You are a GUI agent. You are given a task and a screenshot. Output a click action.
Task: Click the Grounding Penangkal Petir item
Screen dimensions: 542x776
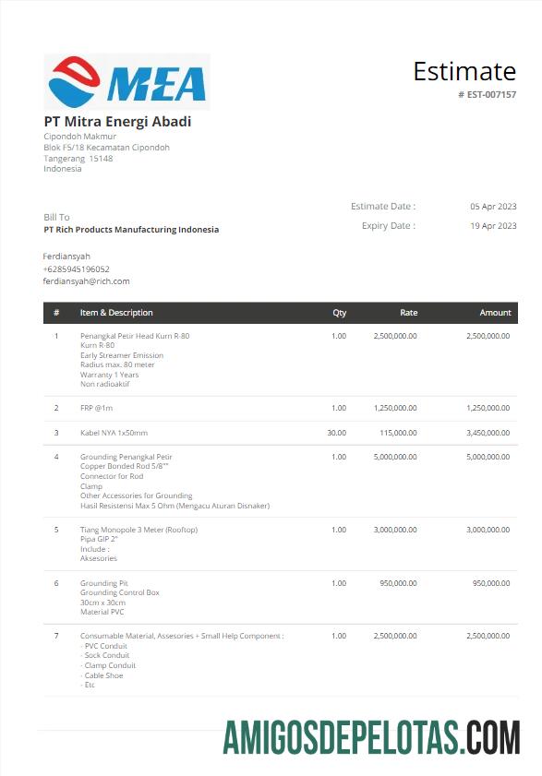point(126,457)
